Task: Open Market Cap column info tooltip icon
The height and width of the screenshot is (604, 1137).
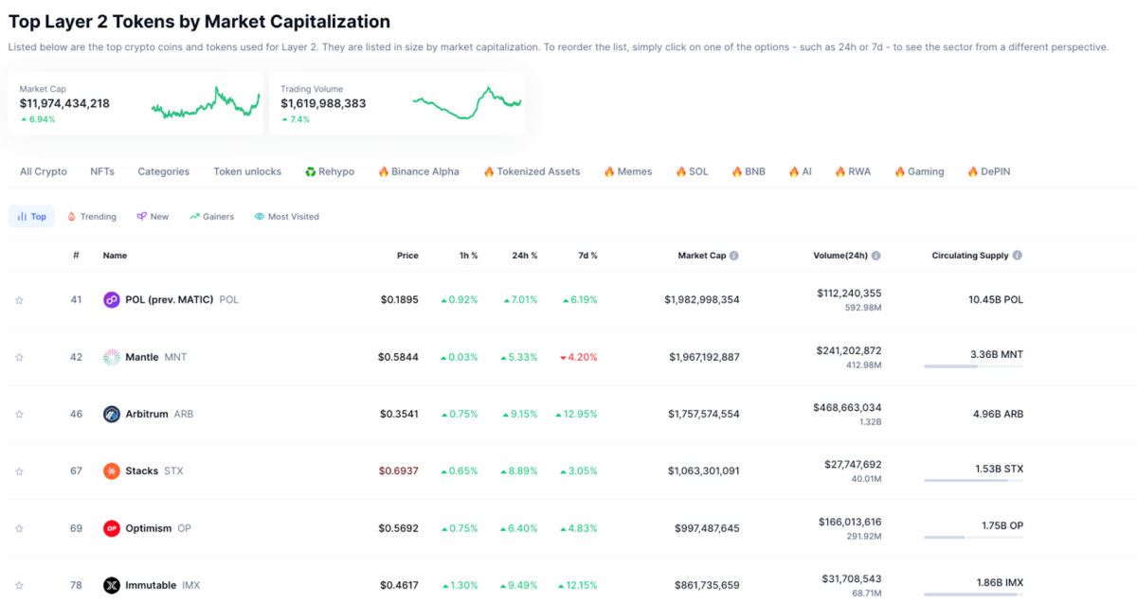Action: point(734,256)
